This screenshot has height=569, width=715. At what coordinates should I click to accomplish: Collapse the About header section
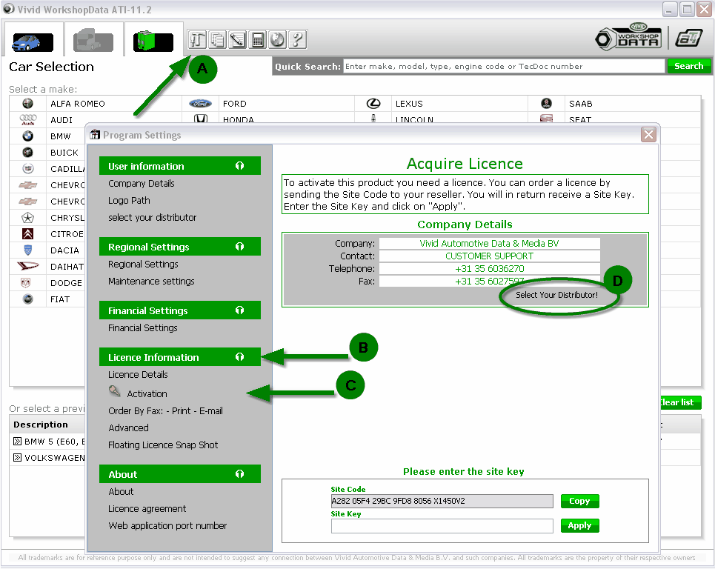click(x=239, y=474)
